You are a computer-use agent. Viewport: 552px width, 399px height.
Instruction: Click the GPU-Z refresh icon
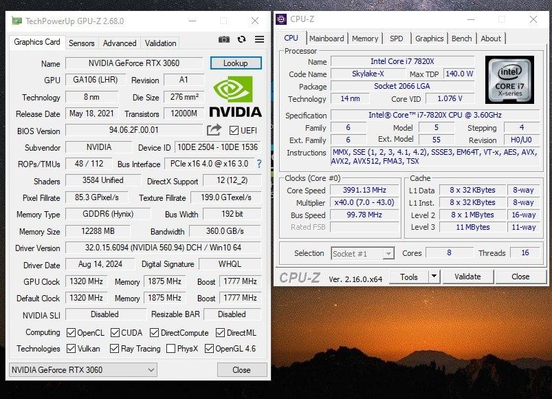click(x=241, y=39)
